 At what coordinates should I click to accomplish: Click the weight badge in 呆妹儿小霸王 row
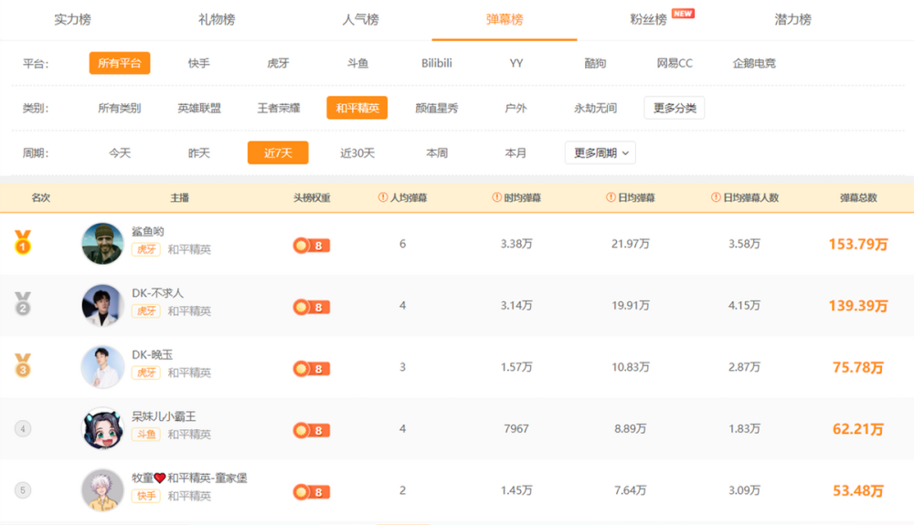pos(312,431)
